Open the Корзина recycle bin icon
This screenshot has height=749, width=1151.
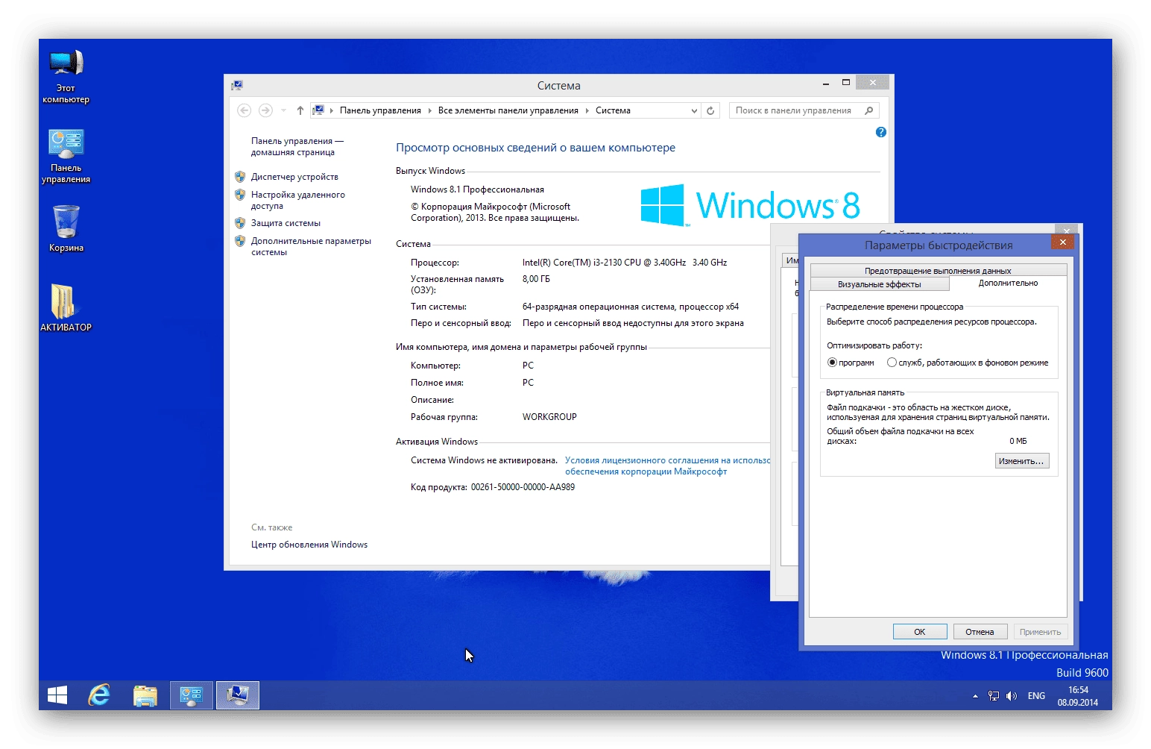pos(66,228)
